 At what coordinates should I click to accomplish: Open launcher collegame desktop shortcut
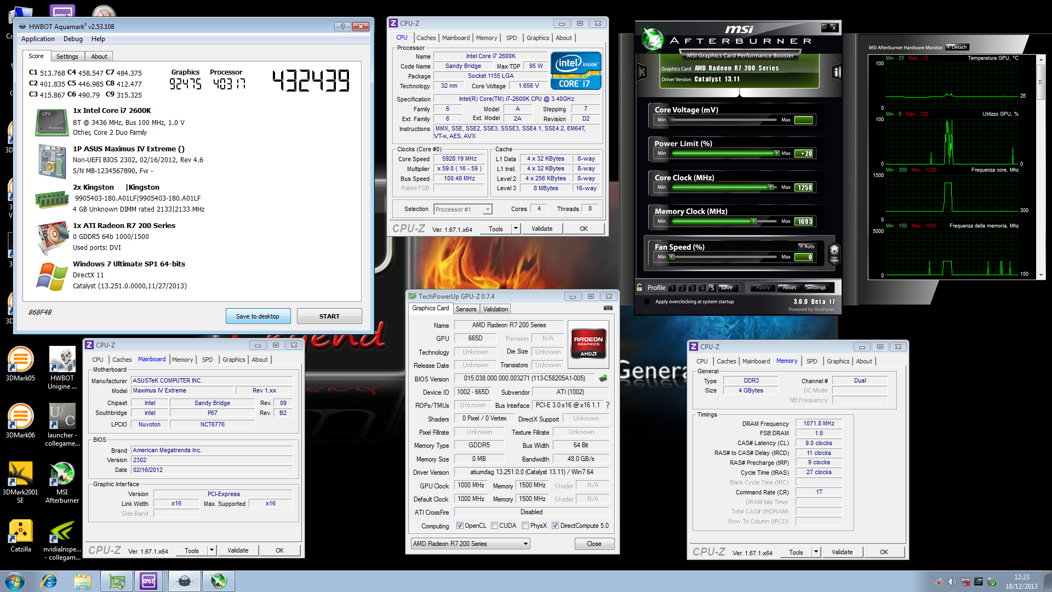[62, 425]
